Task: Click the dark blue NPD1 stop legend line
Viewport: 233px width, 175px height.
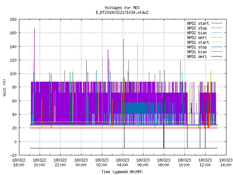Action: (x=217, y=47)
